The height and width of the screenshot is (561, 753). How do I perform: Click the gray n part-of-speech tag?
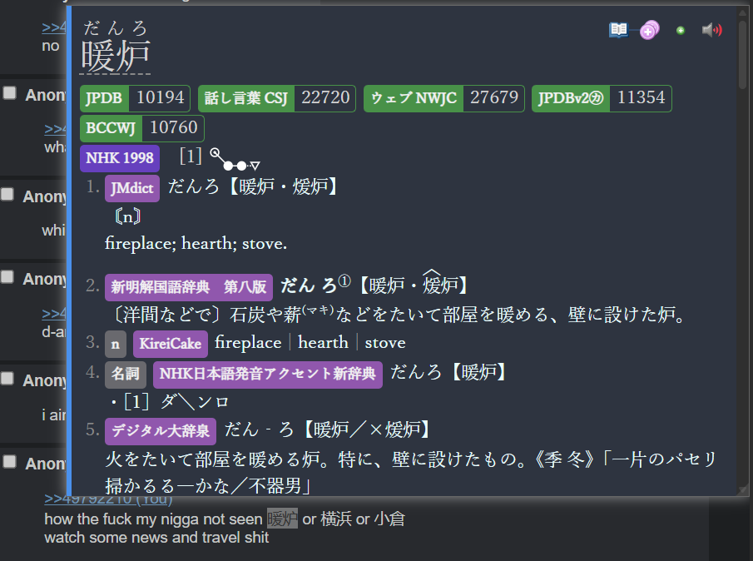pyautogui.click(x=116, y=344)
